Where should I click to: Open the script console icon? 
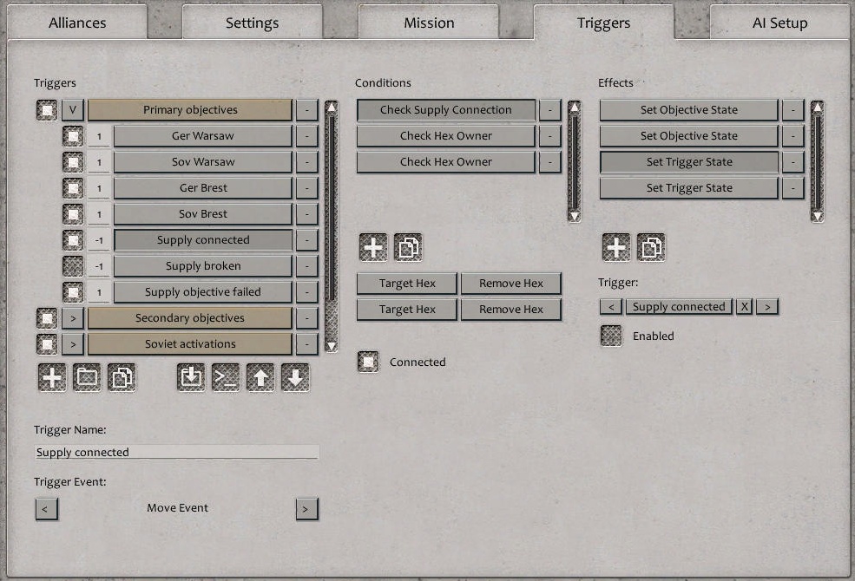226,377
